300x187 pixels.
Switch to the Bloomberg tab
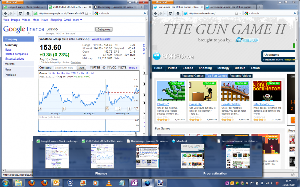115,7
